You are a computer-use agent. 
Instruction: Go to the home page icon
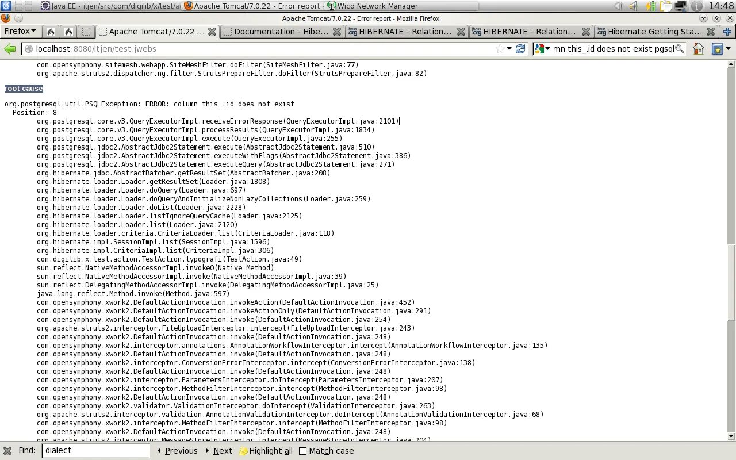coord(698,49)
